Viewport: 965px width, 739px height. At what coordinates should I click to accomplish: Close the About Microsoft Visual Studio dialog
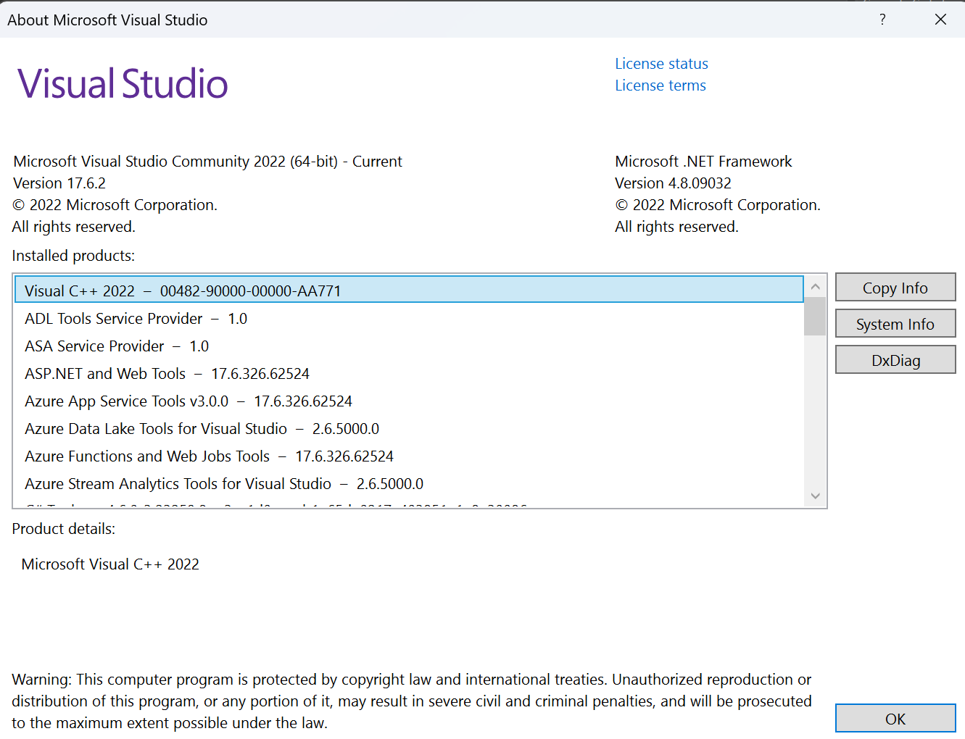[x=940, y=20]
